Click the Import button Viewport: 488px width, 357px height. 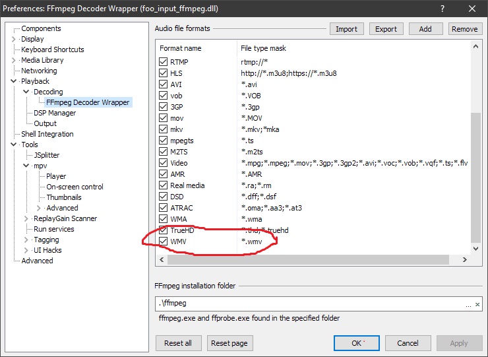346,29
